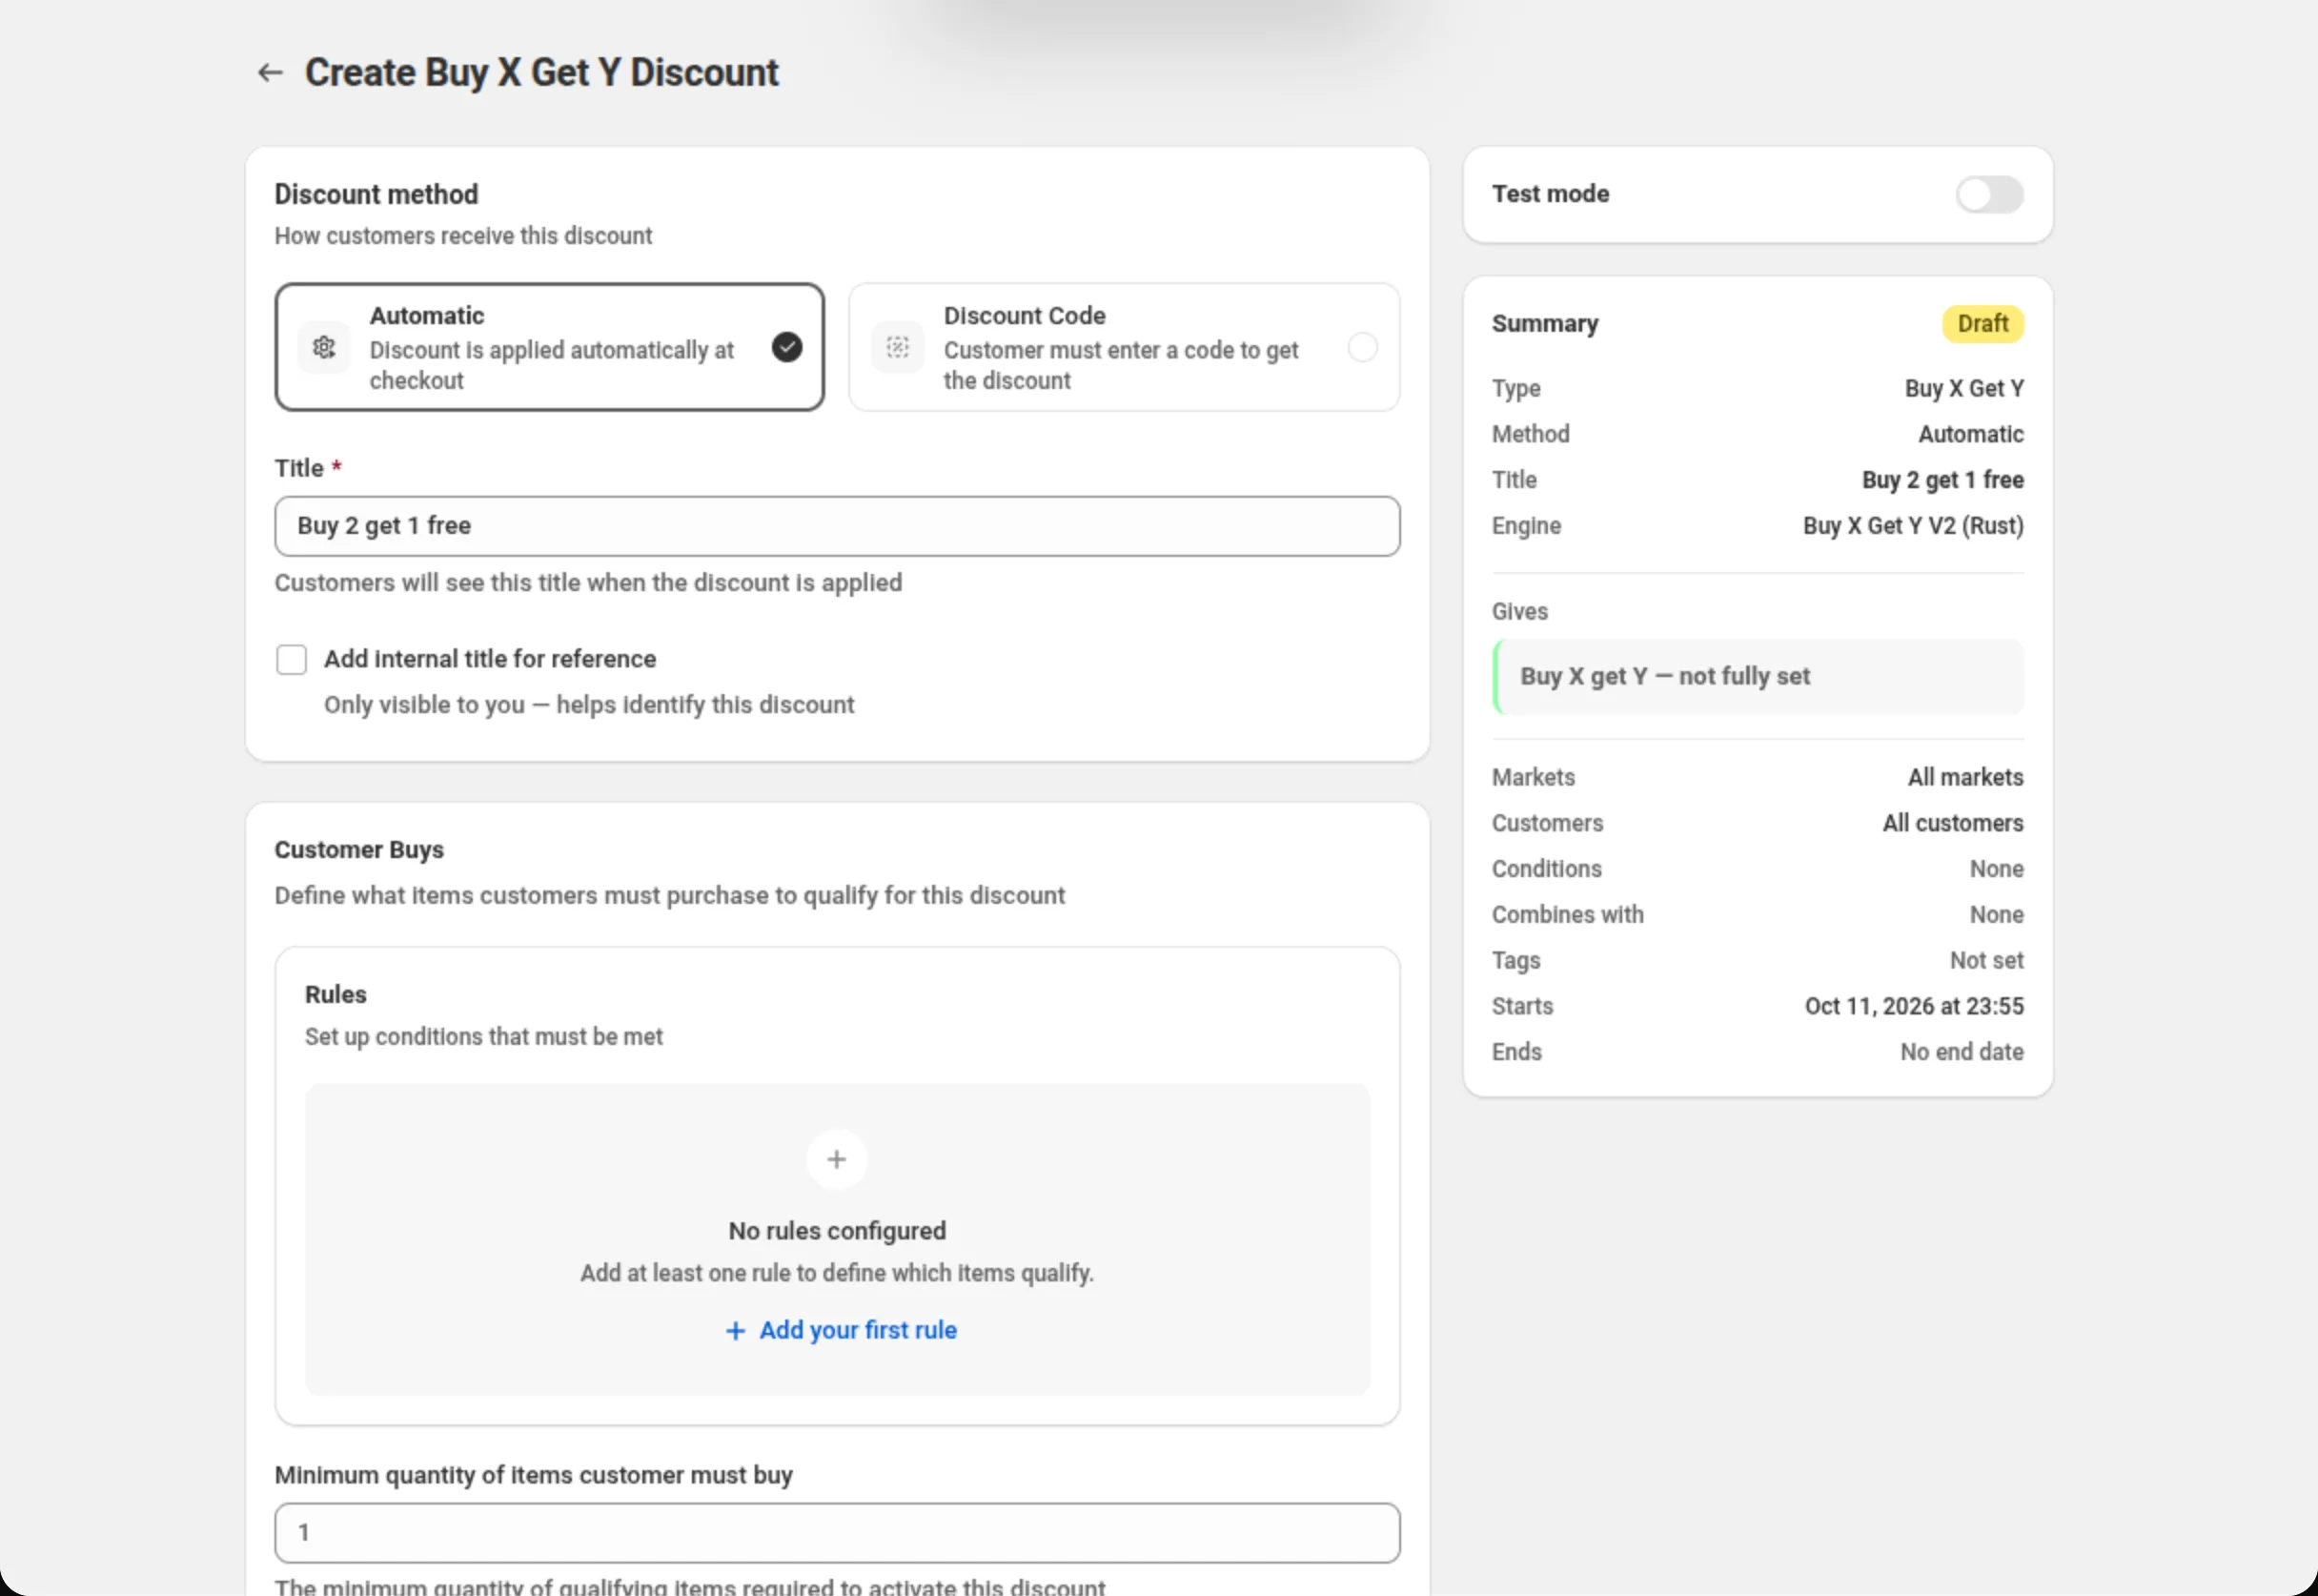Focus the Title input field
Image resolution: width=2318 pixels, height=1596 pixels.
pyautogui.click(x=838, y=526)
